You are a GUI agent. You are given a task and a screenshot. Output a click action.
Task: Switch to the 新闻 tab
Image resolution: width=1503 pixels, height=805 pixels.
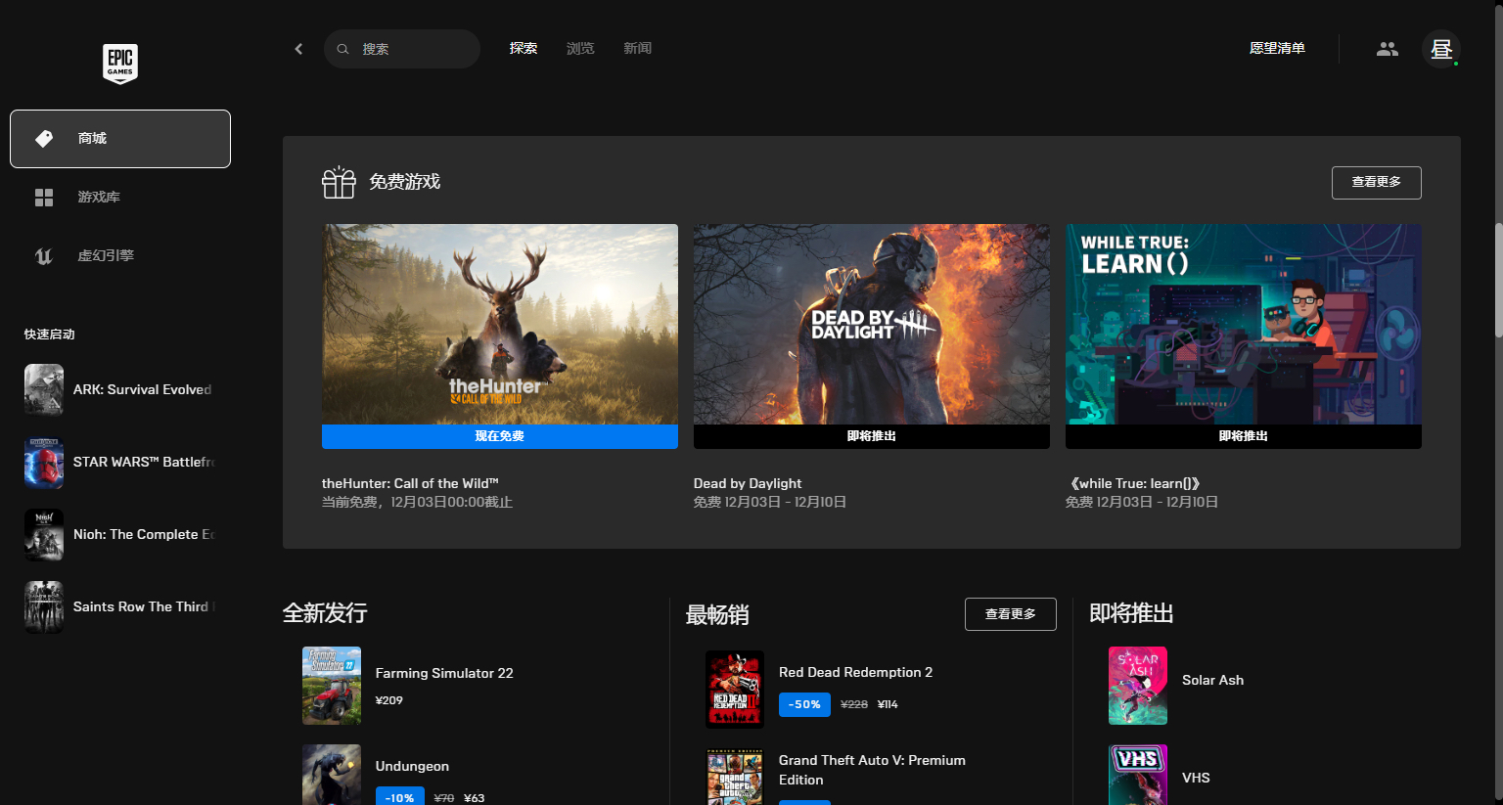click(x=638, y=49)
